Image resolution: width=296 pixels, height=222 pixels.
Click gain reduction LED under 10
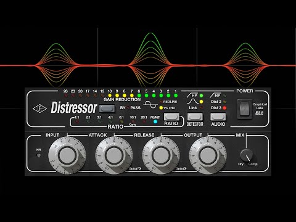(110, 96)
